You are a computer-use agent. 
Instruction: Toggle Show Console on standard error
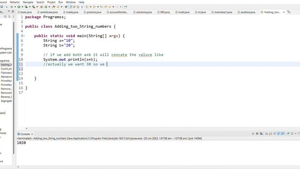point(283,133)
